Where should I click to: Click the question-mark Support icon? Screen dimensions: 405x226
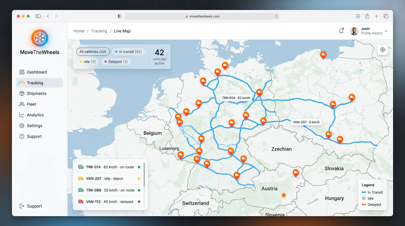[x=22, y=136]
